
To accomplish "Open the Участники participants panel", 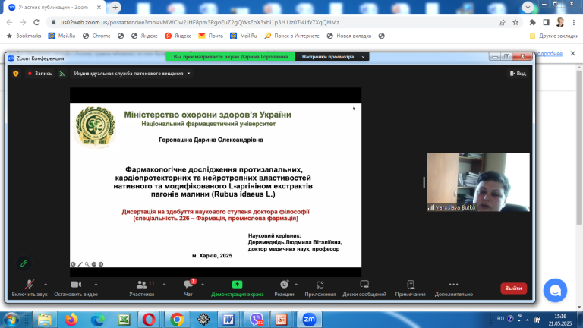I will pyautogui.click(x=142, y=289).
